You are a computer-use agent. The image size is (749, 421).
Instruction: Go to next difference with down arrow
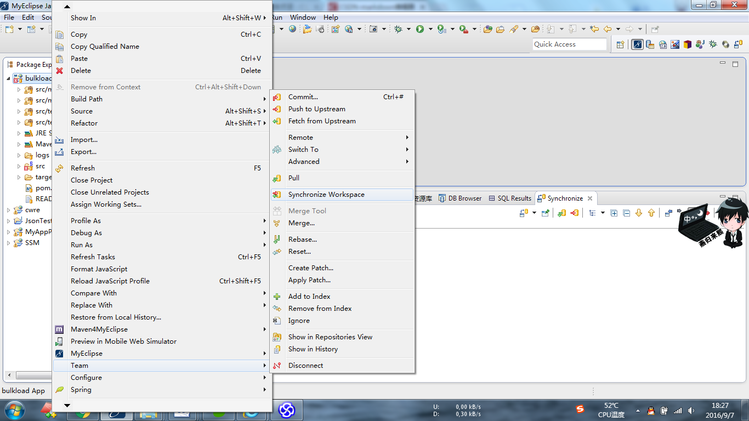[x=639, y=213]
